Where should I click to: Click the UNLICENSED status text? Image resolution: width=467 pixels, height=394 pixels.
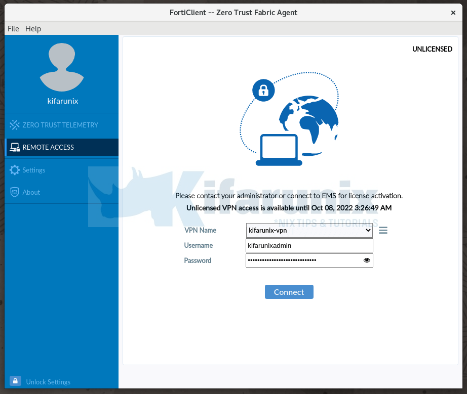tap(432, 49)
